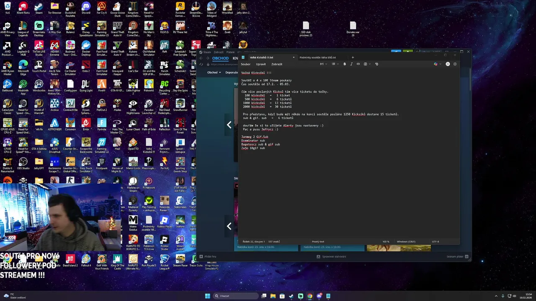The width and height of the screenshot is (536, 301).
Task: Go to OBCHOD in Steam navigation
Action: pos(220,59)
